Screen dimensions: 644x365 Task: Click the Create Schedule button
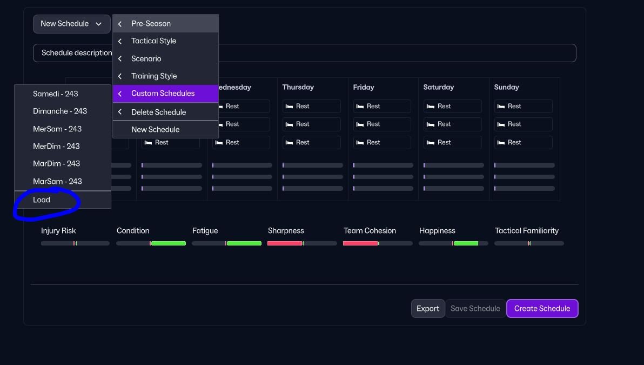[x=542, y=309]
